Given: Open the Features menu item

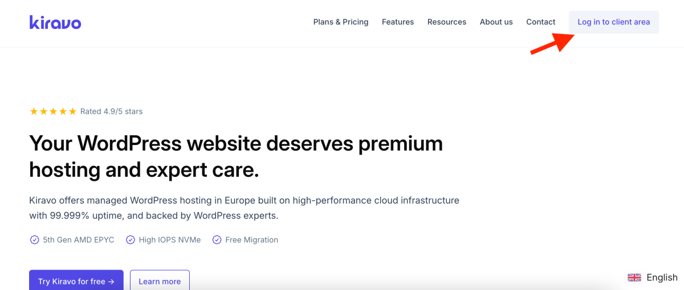Looking at the screenshot, I should pyautogui.click(x=398, y=22).
